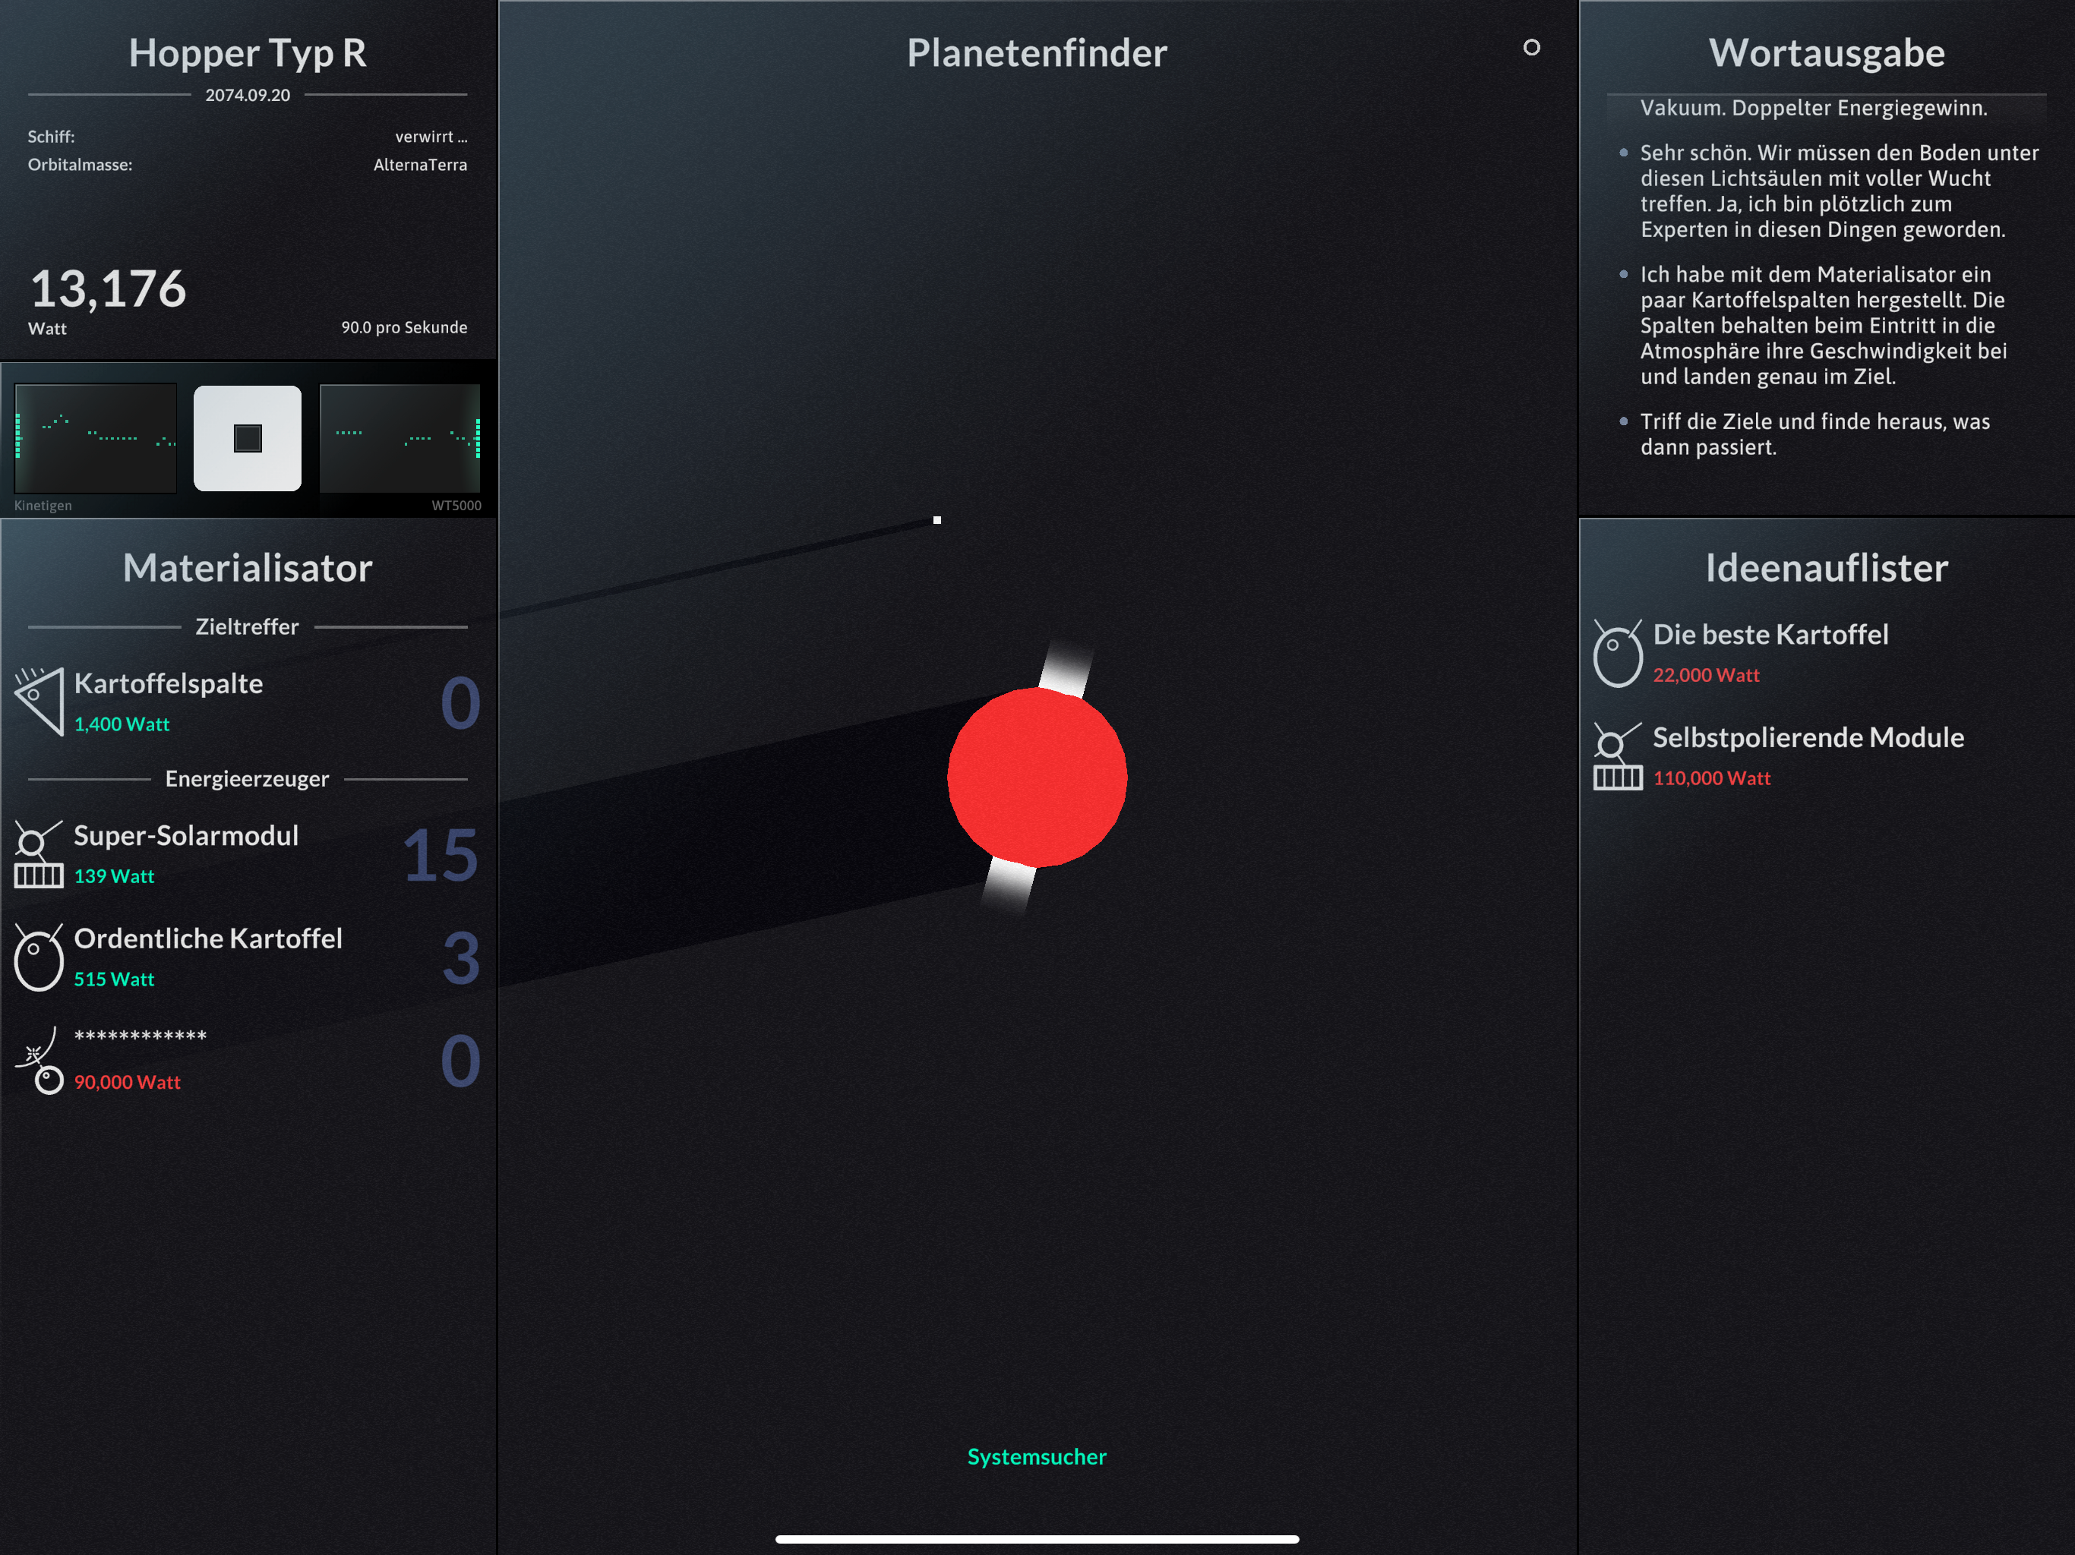Open the Systemsucher link
Viewport: 2075px width, 1555px height.
[x=1037, y=1456]
